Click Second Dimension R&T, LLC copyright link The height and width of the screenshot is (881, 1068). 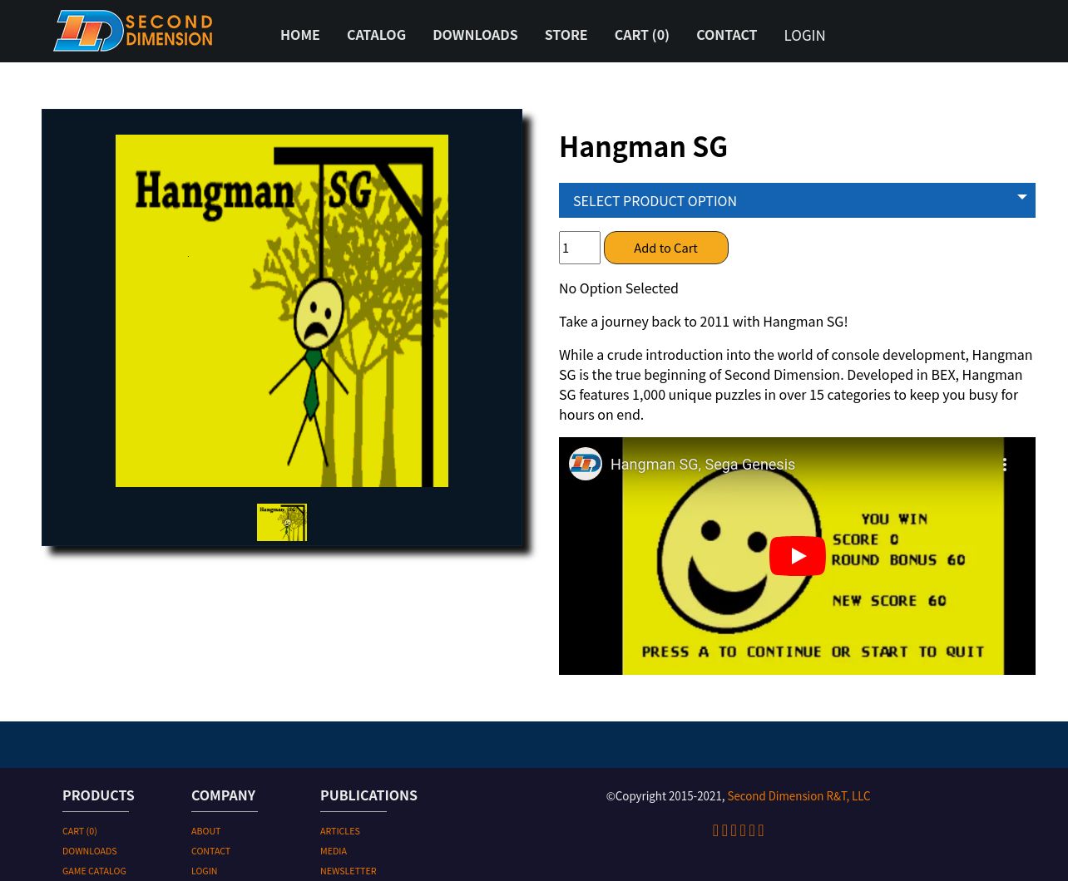[x=799, y=796]
